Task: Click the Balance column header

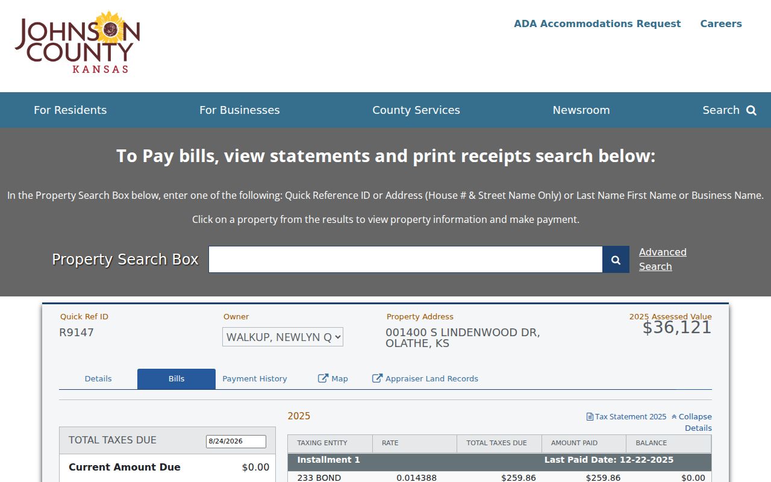Action: tap(669, 443)
